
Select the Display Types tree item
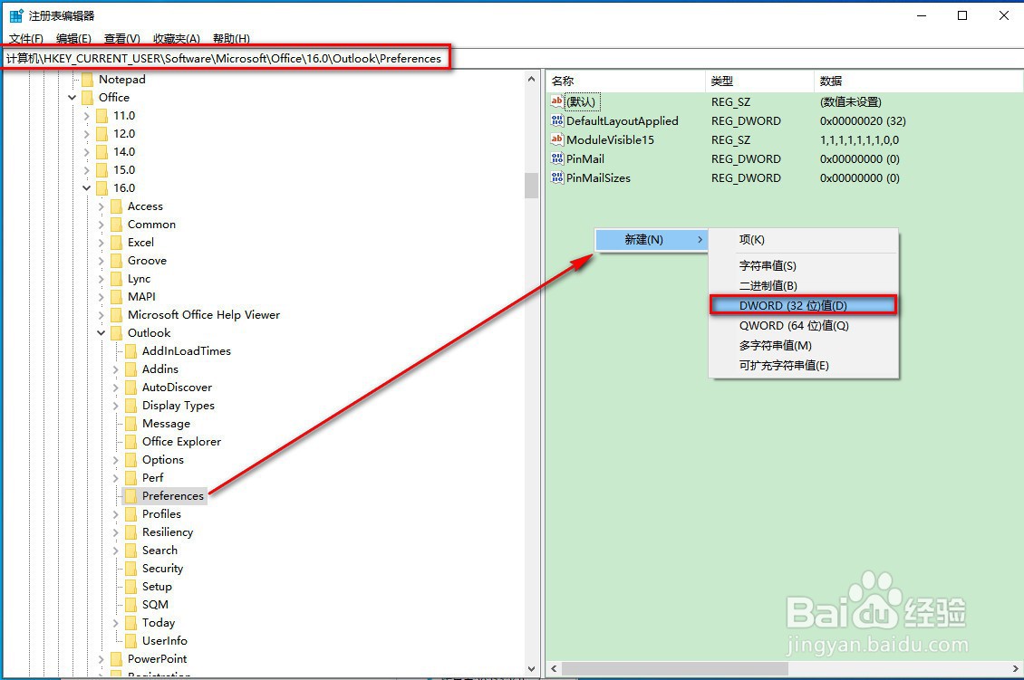179,406
